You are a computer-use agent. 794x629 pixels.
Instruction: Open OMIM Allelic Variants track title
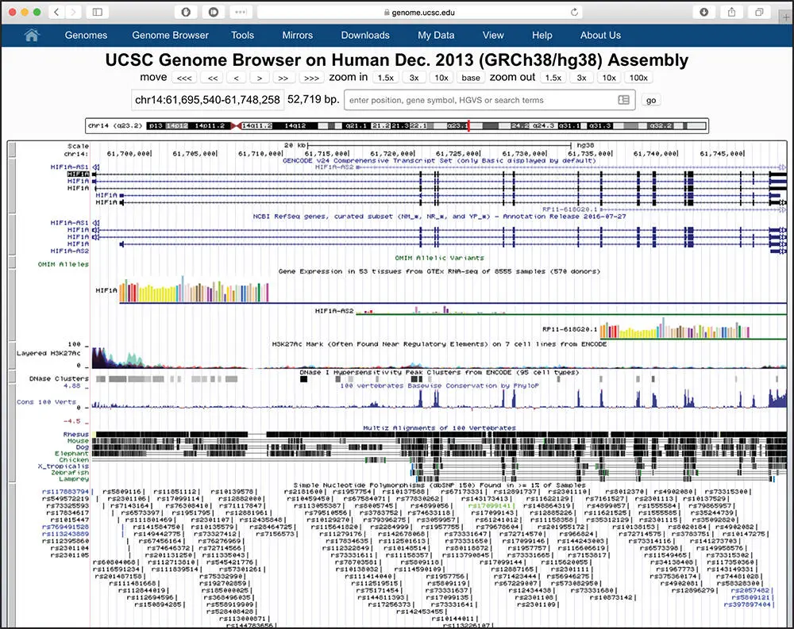coord(440,258)
